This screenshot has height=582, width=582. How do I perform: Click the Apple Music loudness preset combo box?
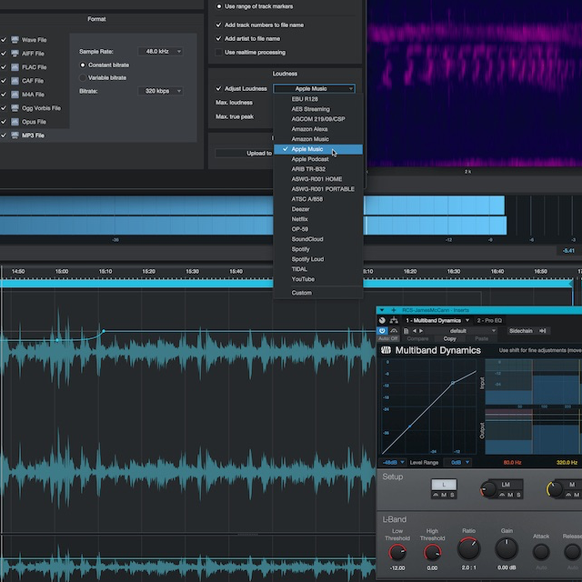pos(314,89)
